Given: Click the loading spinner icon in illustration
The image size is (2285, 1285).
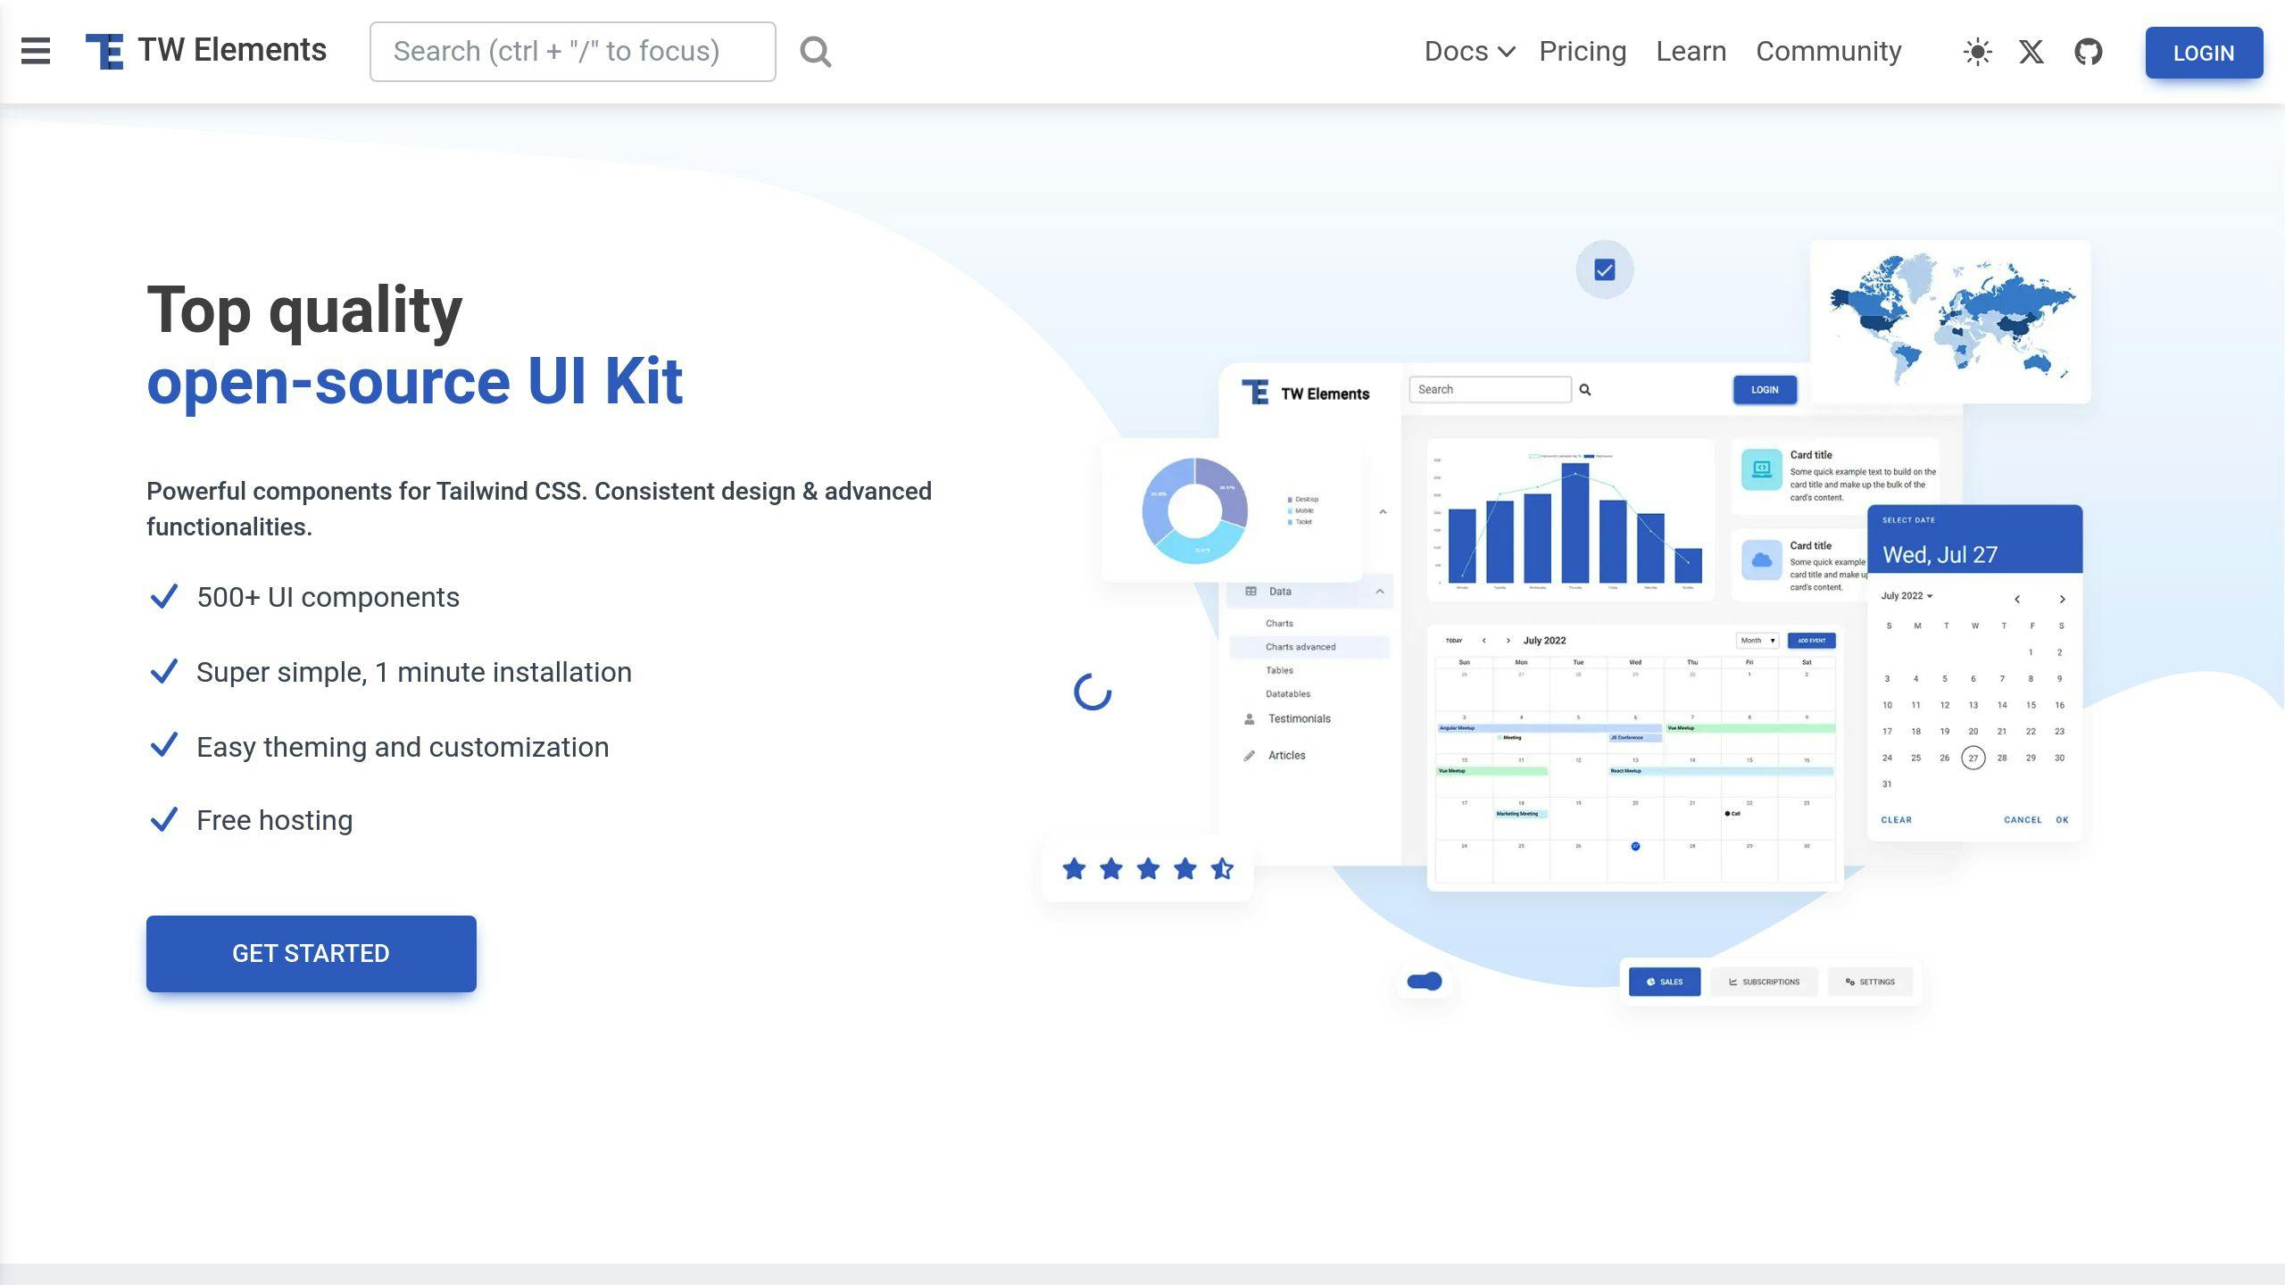Looking at the screenshot, I should click(x=1093, y=692).
